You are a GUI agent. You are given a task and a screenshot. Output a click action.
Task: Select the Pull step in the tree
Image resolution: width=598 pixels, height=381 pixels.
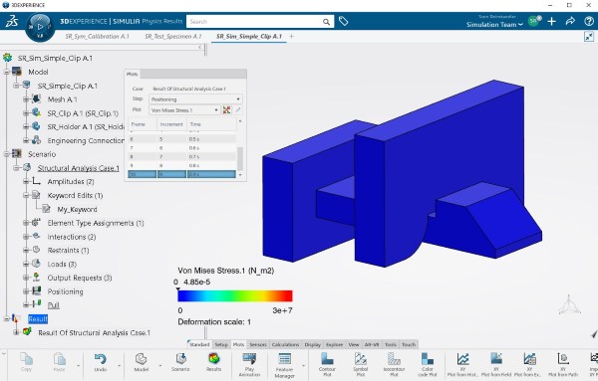[x=54, y=304]
